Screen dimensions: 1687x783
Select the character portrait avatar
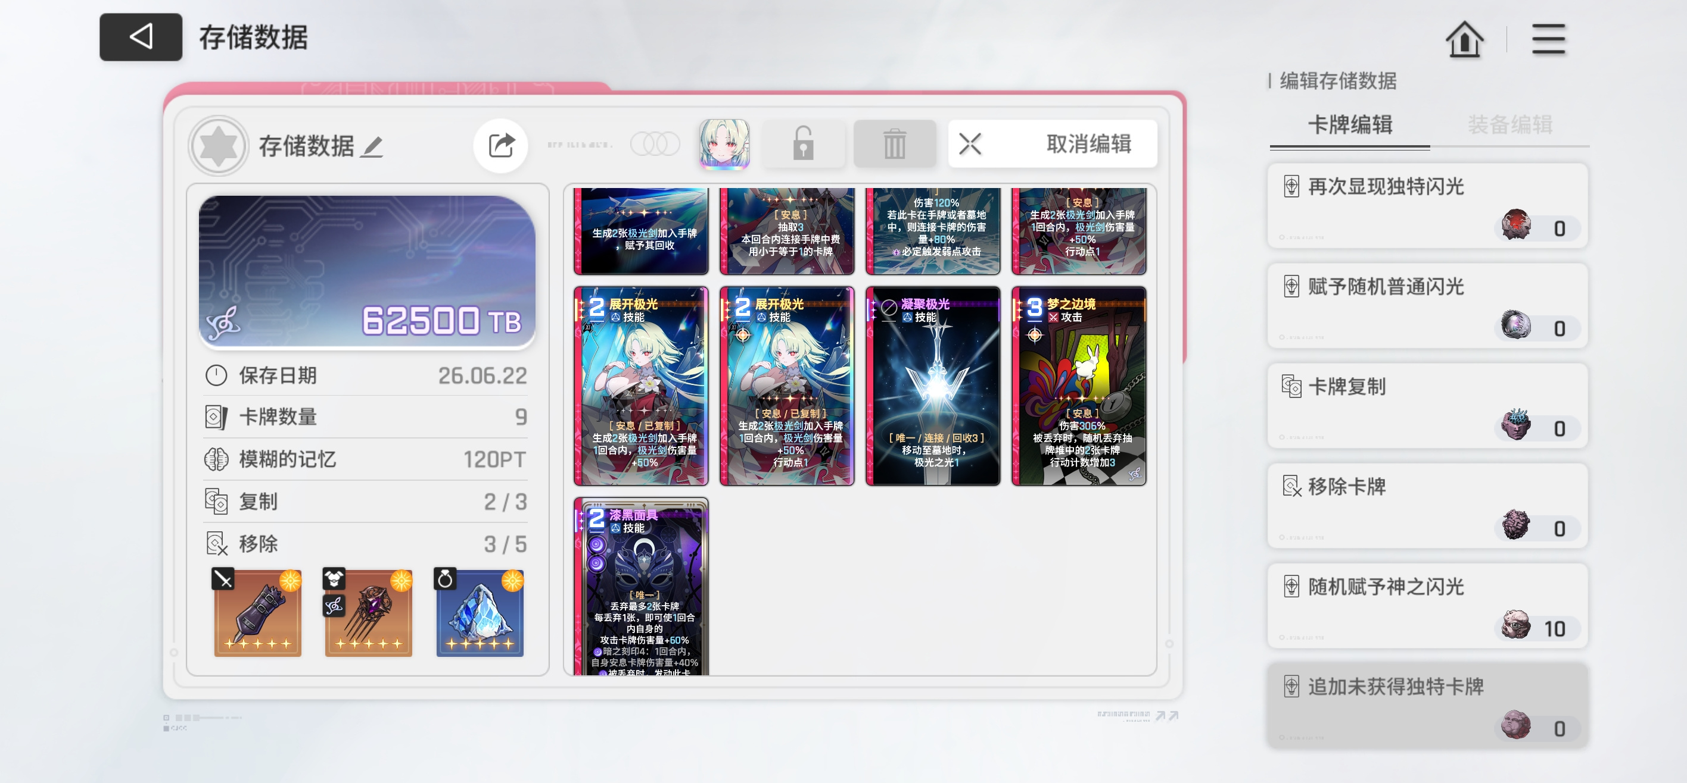[724, 145]
